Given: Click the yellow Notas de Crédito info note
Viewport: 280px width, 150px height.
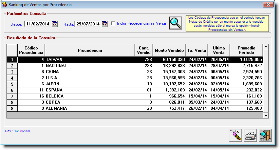Looking at the screenshot, I should [227, 23].
